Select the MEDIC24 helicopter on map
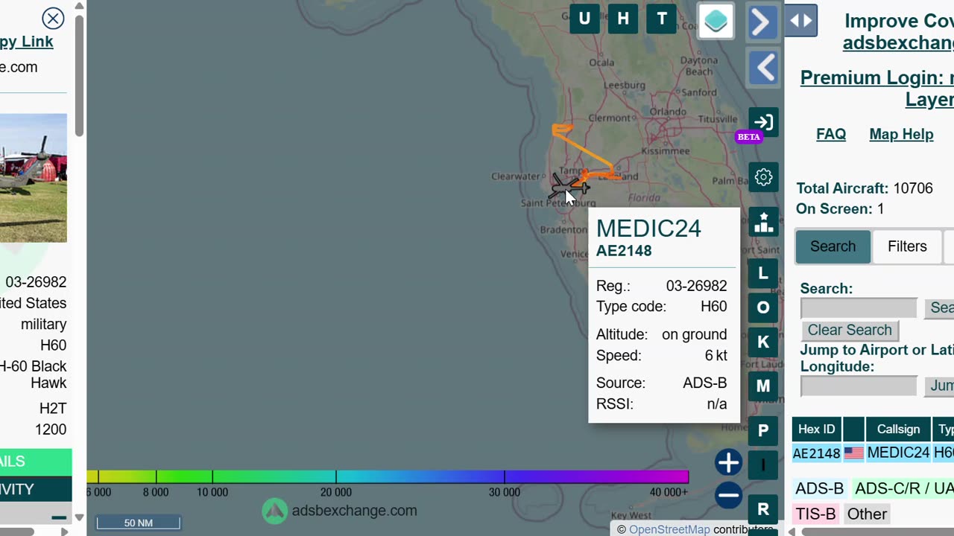954x536 pixels. pyautogui.click(x=569, y=186)
